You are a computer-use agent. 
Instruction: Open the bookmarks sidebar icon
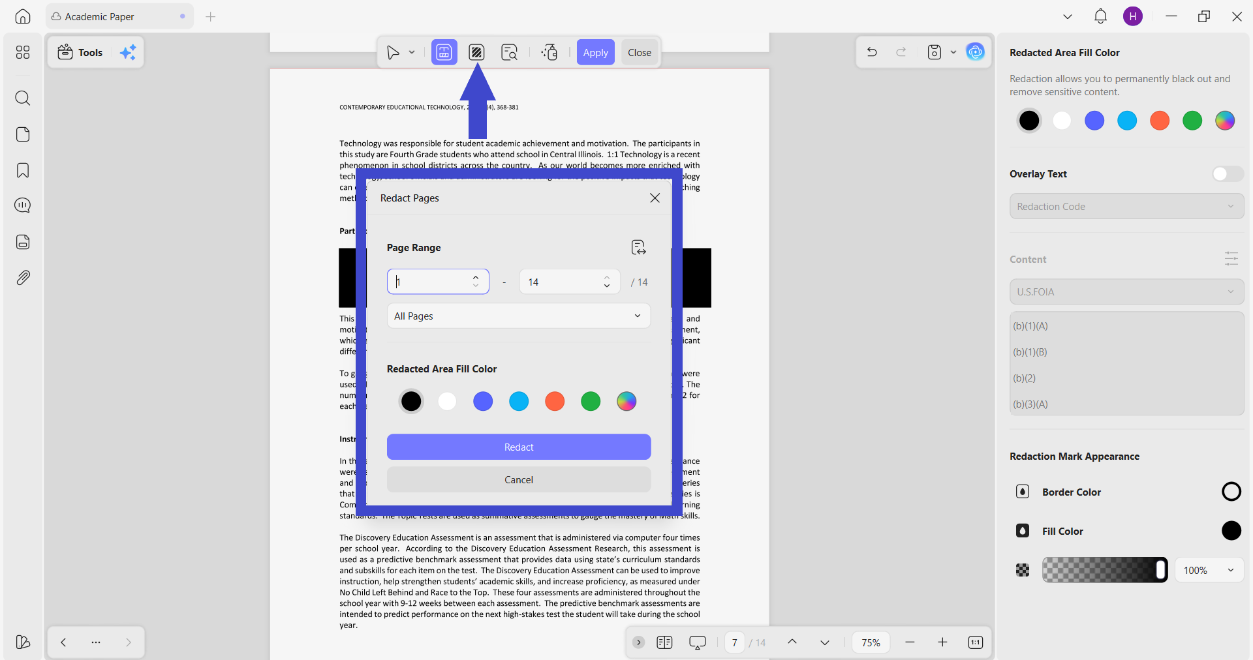coord(23,170)
